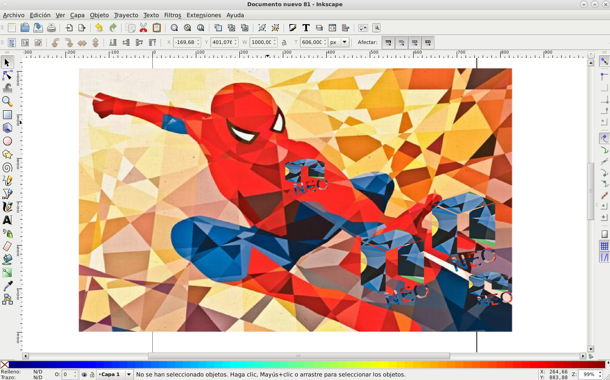Open the Trayecto menu

126,15
